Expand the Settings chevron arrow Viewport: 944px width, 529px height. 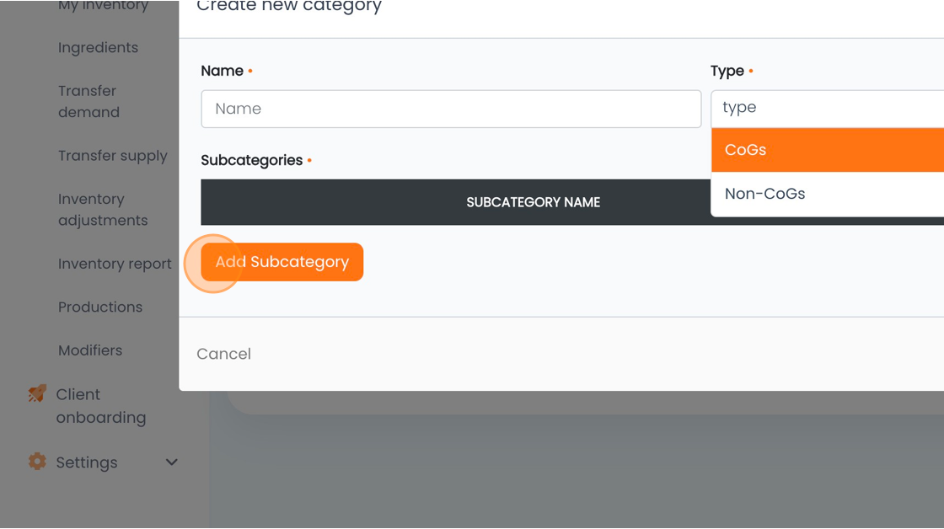pyautogui.click(x=172, y=462)
